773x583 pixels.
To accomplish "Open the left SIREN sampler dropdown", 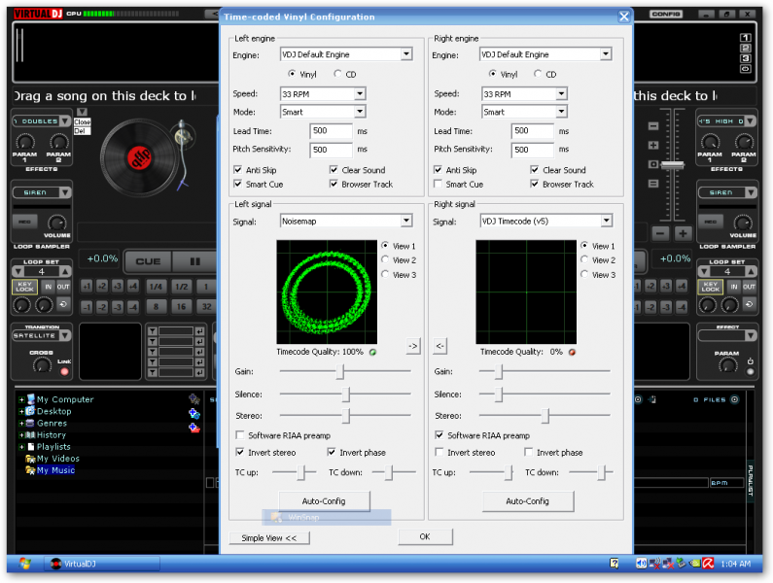I will (65, 192).
